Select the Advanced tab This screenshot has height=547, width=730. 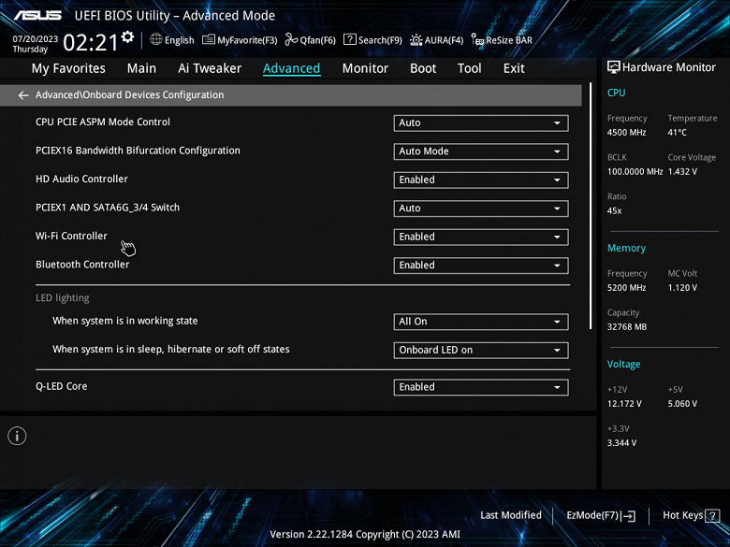(x=291, y=68)
